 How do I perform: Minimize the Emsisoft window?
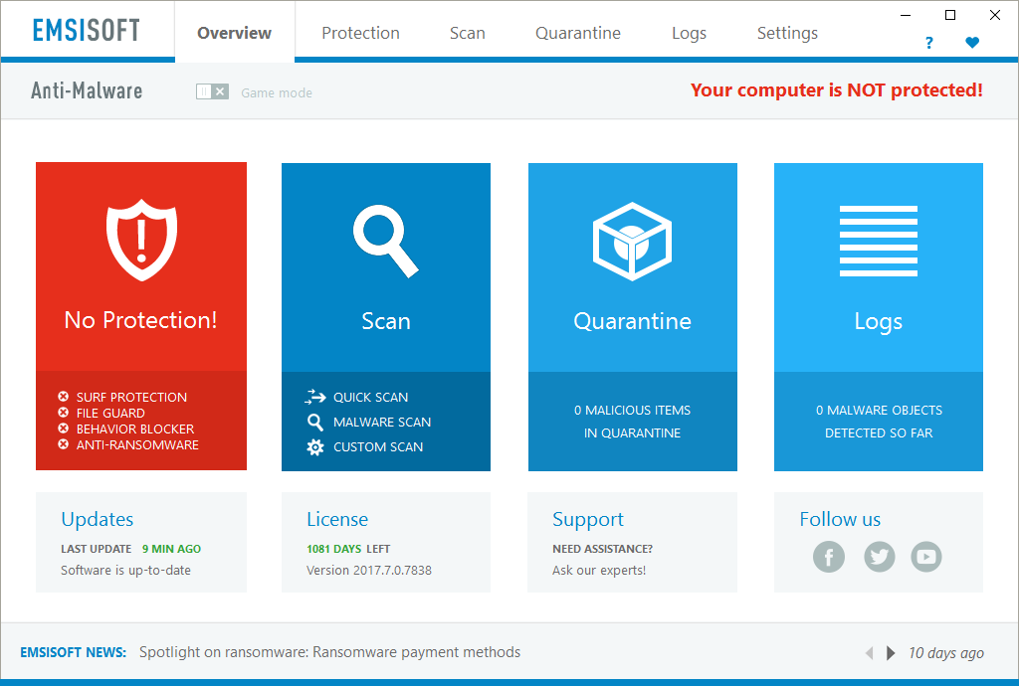point(906,15)
